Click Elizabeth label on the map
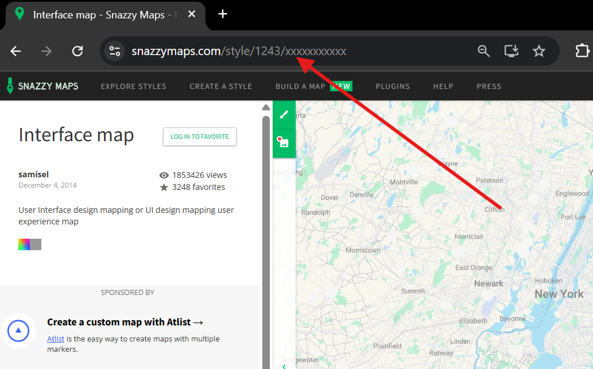This screenshot has height=369, width=593. [x=473, y=321]
